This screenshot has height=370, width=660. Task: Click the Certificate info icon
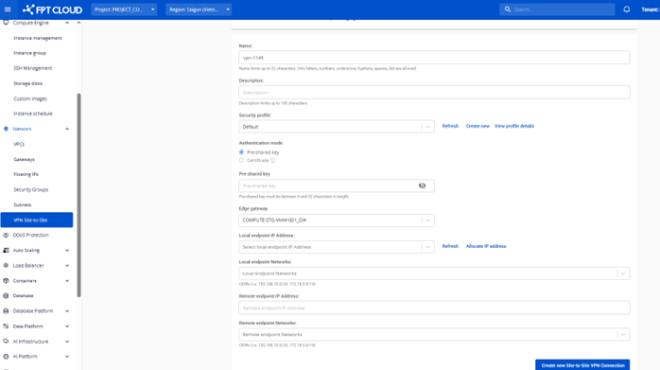[272, 160]
